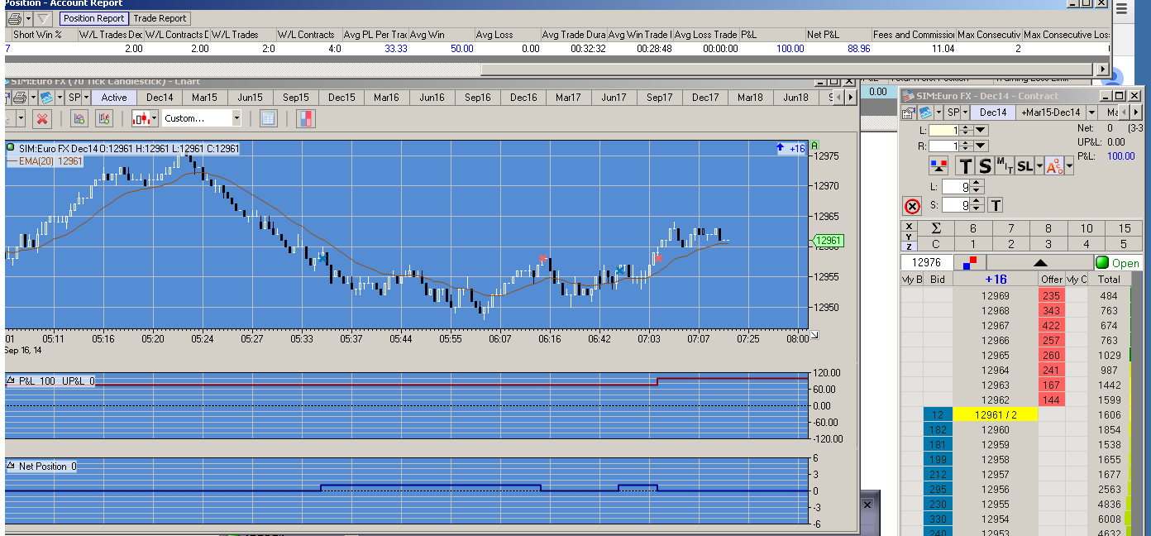
Task: Select the Mar15 contract tab in chart
Action: [204, 98]
